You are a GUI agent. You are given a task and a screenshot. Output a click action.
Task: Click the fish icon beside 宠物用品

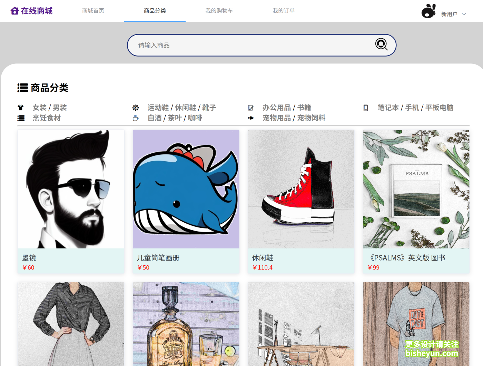point(251,118)
